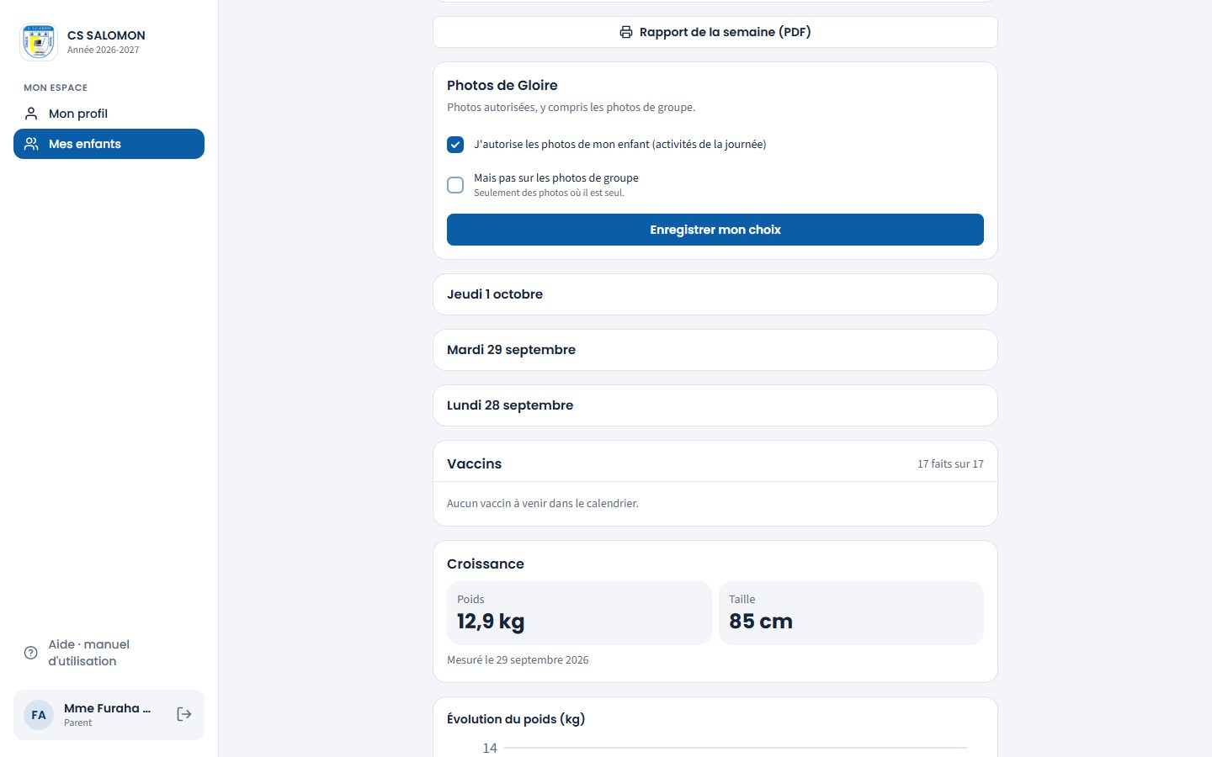Download Rapport de la semaine (PDF)
This screenshot has height=757, width=1212.
pos(715,32)
